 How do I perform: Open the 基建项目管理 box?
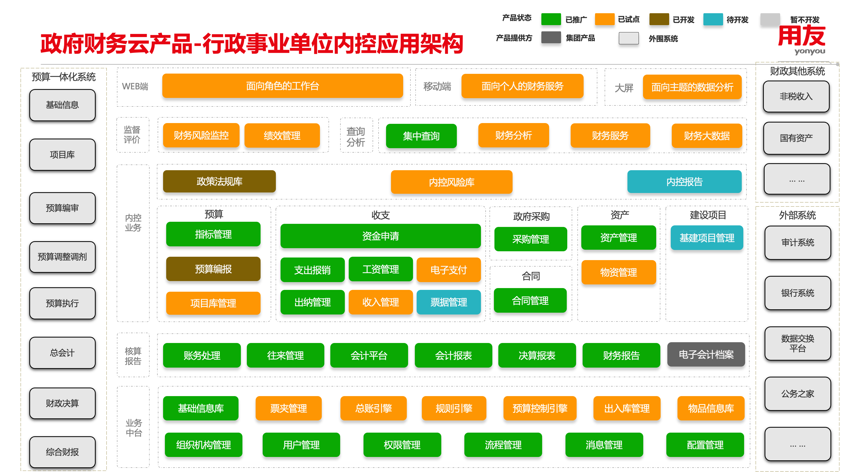coord(707,238)
